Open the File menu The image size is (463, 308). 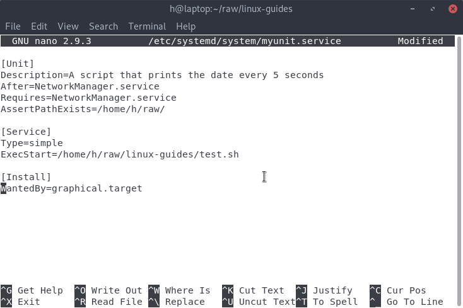coord(13,26)
